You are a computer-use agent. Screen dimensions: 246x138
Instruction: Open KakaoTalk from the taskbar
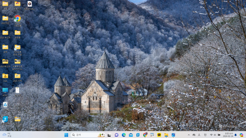(159, 135)
